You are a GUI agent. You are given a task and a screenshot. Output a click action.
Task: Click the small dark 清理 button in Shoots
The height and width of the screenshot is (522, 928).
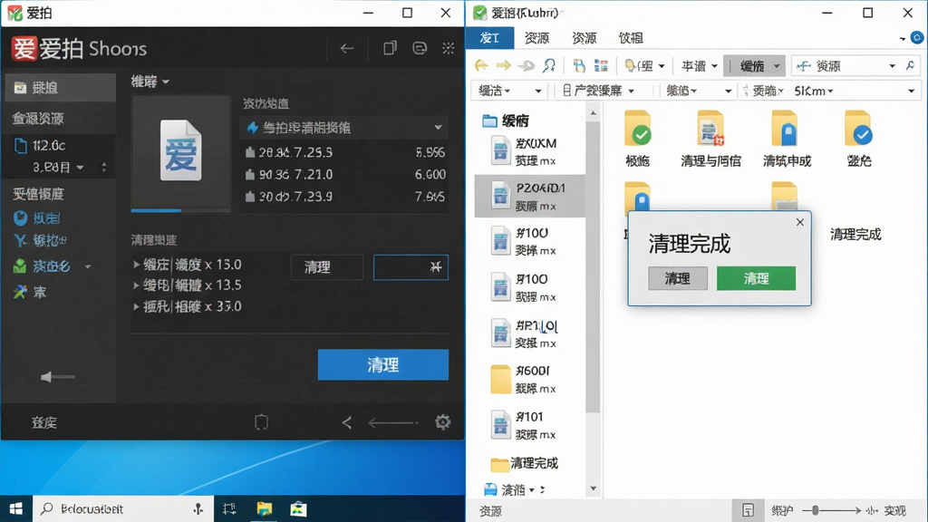(x=327, y=267)
